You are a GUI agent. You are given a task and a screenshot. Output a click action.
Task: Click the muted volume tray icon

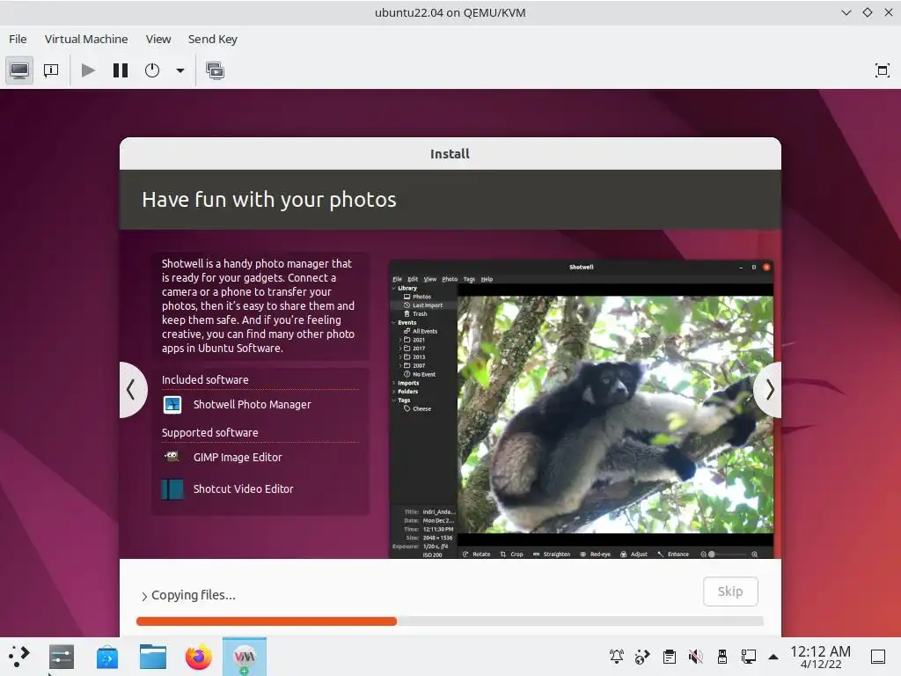click(695, 656)
